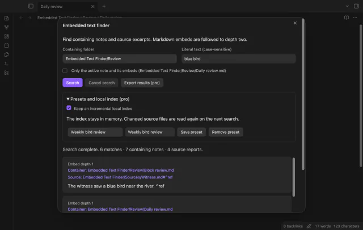This screenshot has height=230, width=363.
Task: Collapse Presets and local index section
Action: click(x=98, y=99)
